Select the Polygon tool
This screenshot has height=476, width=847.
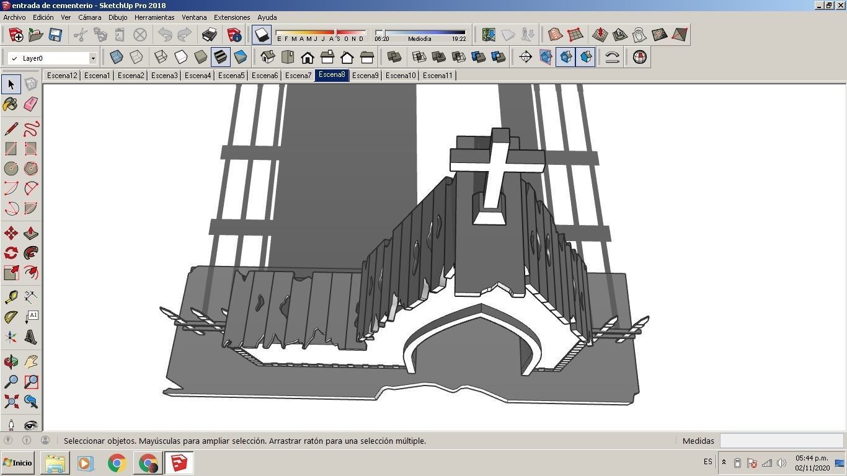[31, 169]
